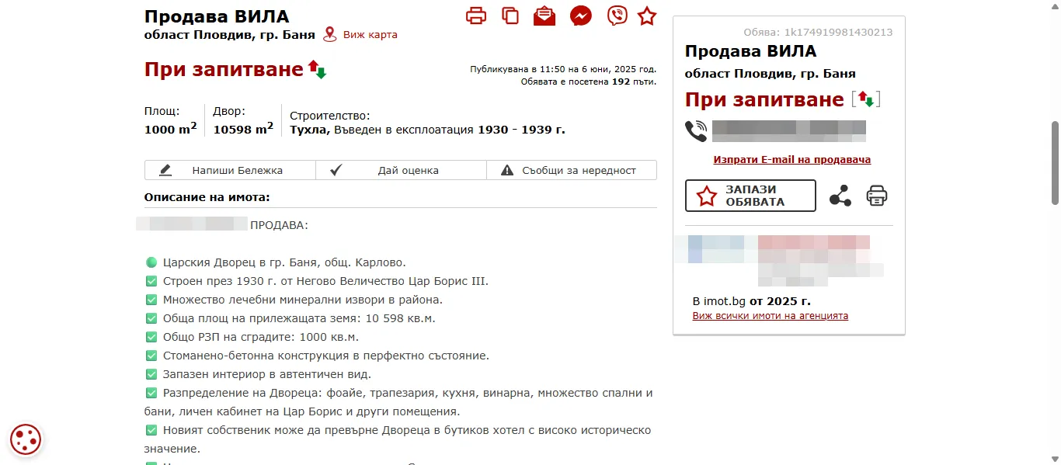1061x465 pixels.
Task: Share listing through Messenger icon
Action: pyautogui.click(x=580, y=16)
